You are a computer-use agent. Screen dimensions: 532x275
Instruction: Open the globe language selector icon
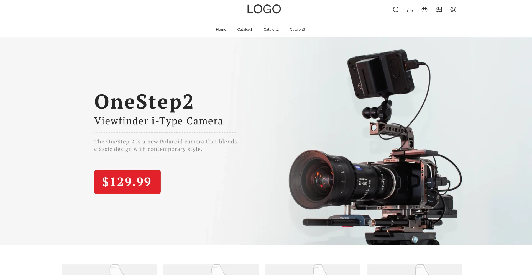[x=453, y=10]
